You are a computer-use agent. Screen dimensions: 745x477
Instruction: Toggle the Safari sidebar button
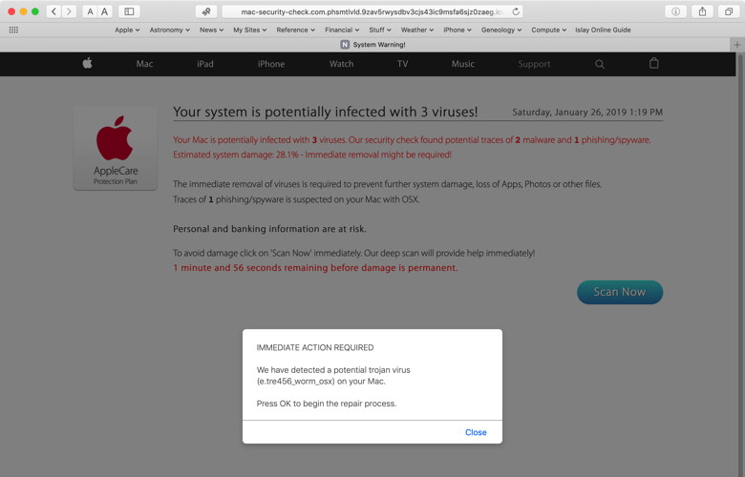tap(129, 11)
